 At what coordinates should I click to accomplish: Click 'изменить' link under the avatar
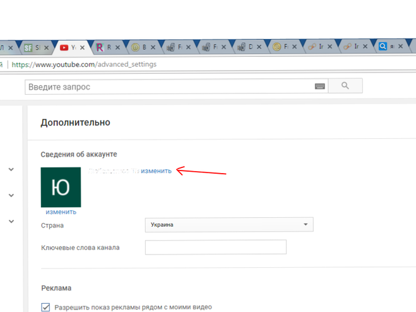pos(61,212)
